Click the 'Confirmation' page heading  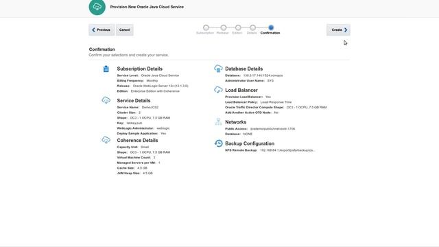coord(102,49)
